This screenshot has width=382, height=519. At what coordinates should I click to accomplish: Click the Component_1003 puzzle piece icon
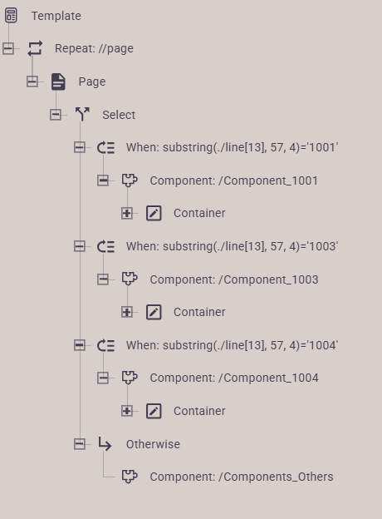130,279
